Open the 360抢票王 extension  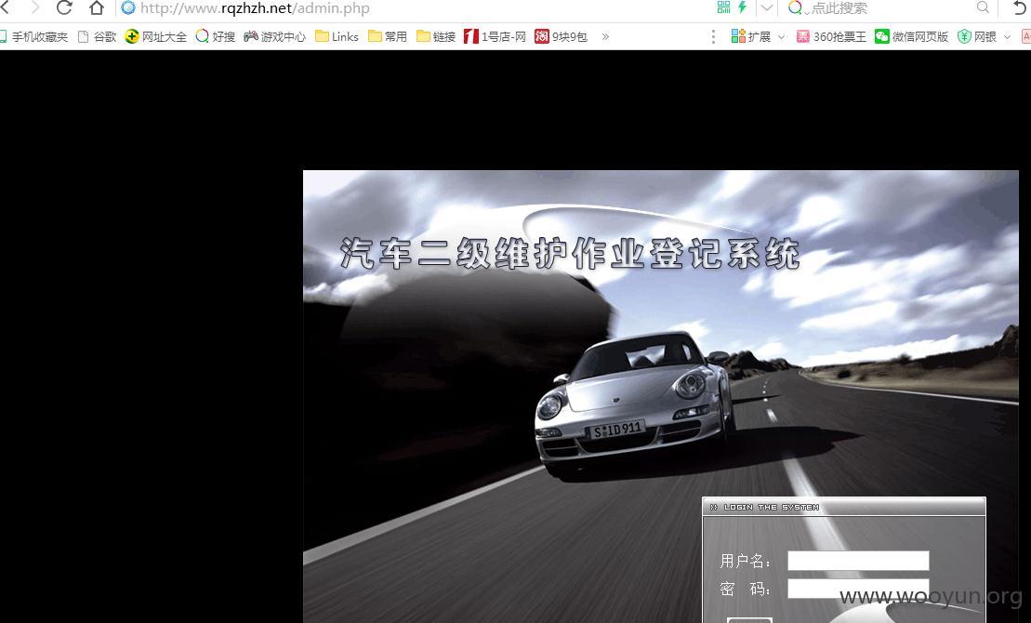(831, 37)
